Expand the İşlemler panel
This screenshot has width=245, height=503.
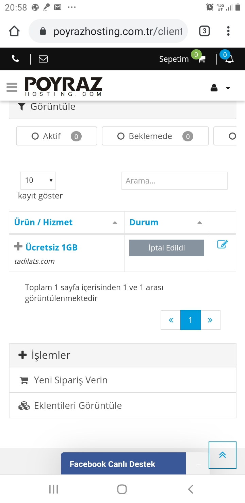pos(122,355)
